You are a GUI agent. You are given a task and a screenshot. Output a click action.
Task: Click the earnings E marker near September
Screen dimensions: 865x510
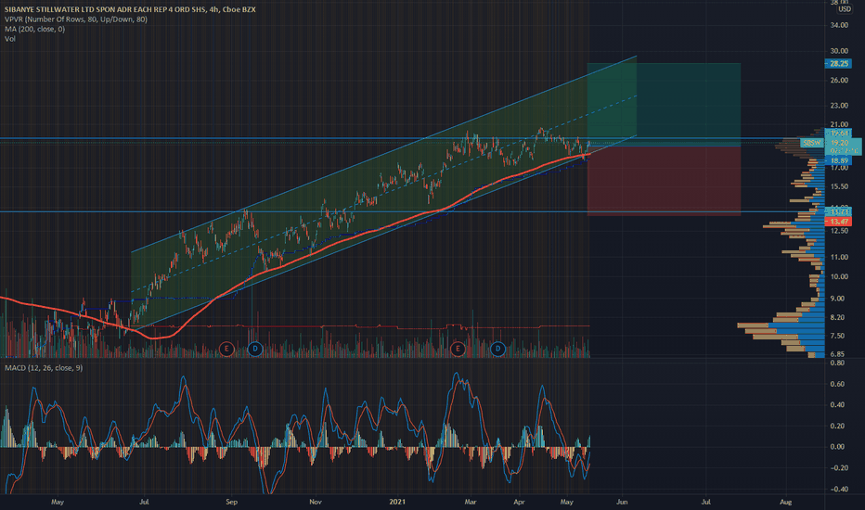pos(226,349)
